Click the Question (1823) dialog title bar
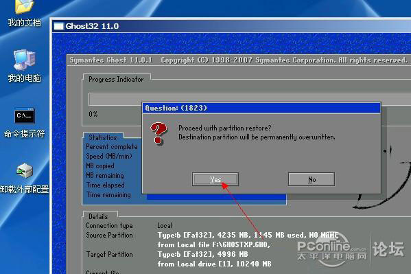Image resolution: width=411 pixels, height=274 pixels. click(x=261, y=108)
